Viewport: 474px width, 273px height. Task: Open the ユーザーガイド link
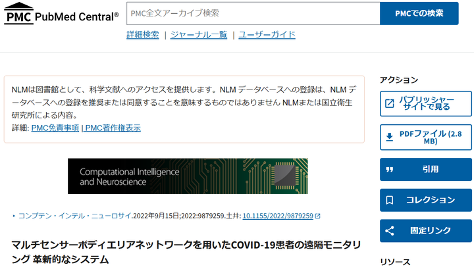pos(267,35)
